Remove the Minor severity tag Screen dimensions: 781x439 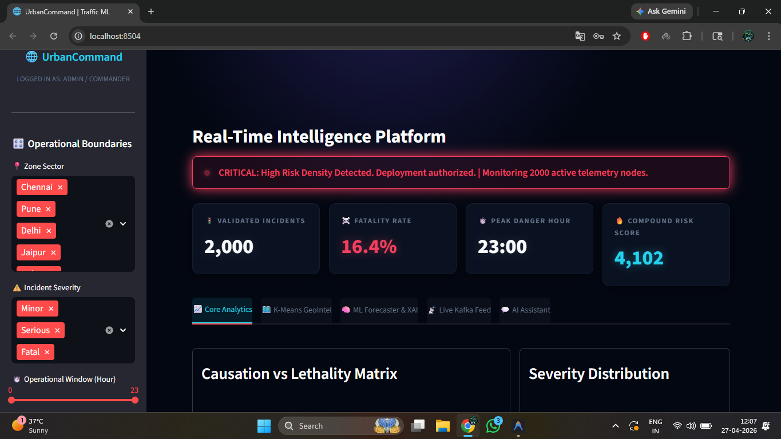(51, 309)
